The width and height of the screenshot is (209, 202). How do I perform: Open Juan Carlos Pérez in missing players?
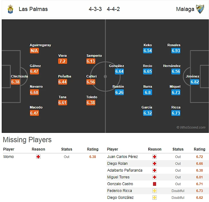[x=122, y=157]
